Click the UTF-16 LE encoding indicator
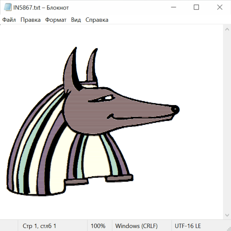Screen dimensions: 231x231 pyautogui.click(x=188, y=226)
